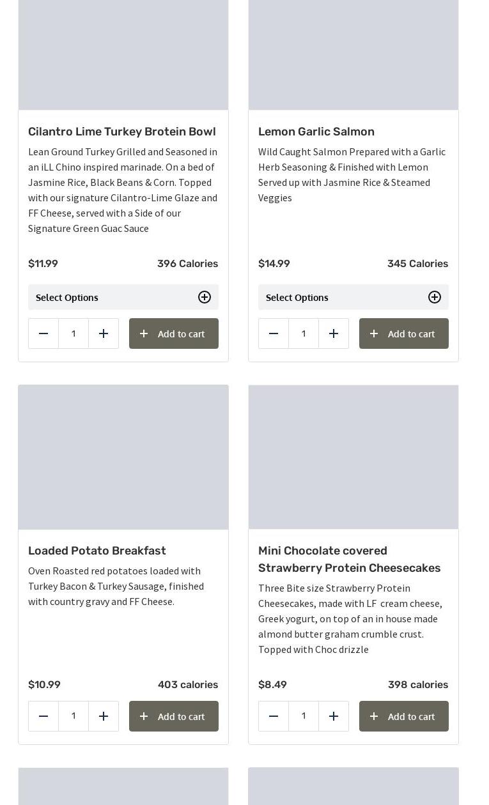Open the Mini Chocolate Cheesecakes image
The width and height of the screenshot is (489, 805).
pyautogui.click(x=353, y=457)
